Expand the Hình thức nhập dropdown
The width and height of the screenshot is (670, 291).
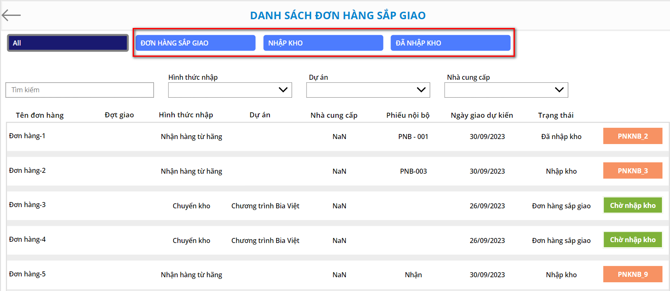230,90
